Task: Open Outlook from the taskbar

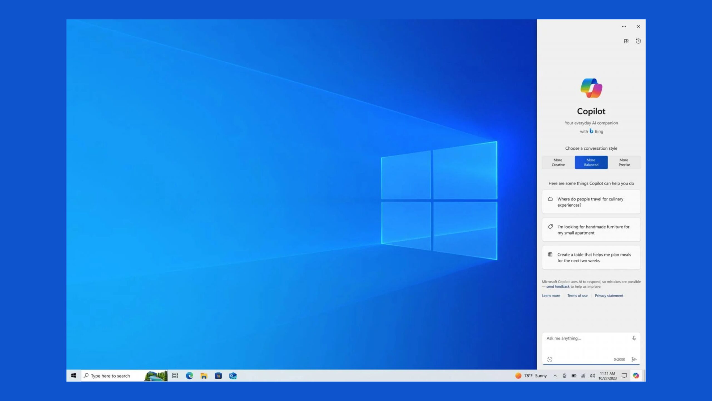Action: click(x=233, y=376)
